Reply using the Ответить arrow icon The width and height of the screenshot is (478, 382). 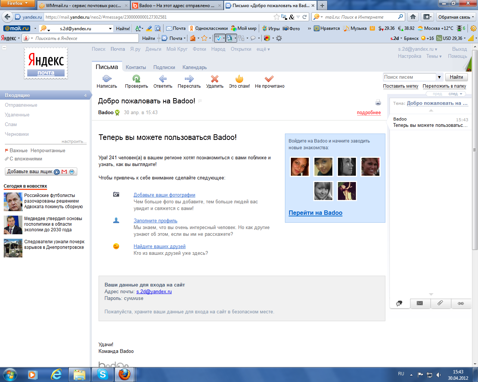click(x=163, y=78)
